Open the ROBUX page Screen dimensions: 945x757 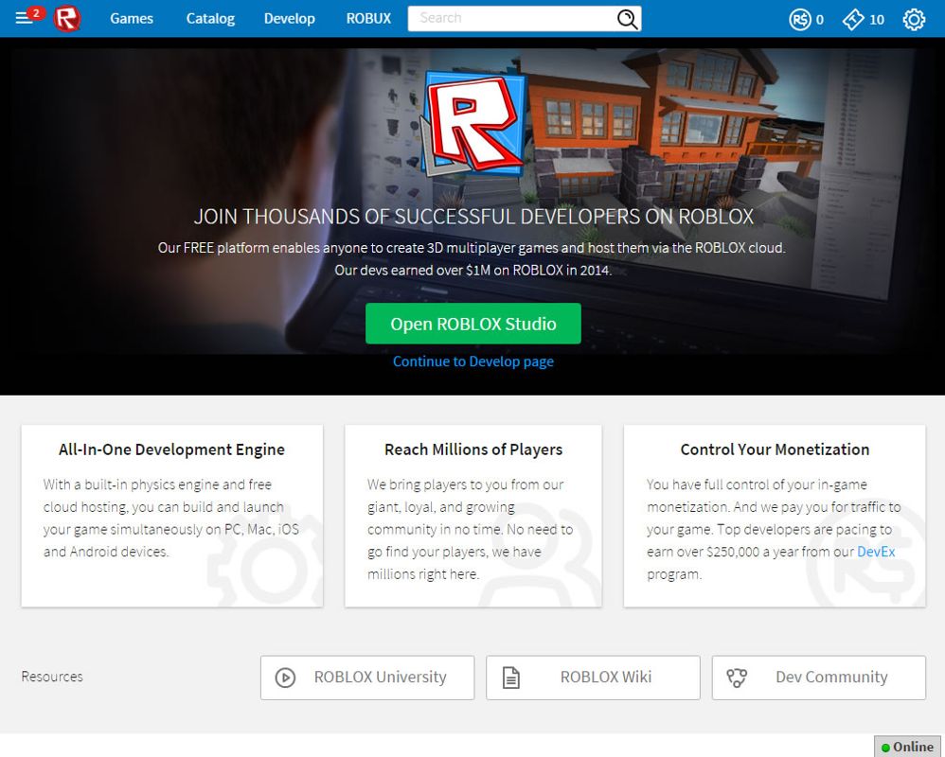(x=367, y=18)
